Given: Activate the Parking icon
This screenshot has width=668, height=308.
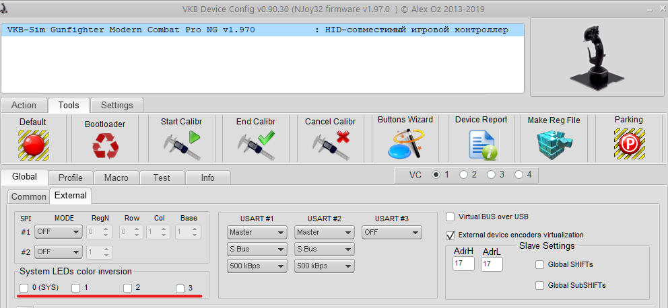Looking at the screenshot, I should [628, 145].
